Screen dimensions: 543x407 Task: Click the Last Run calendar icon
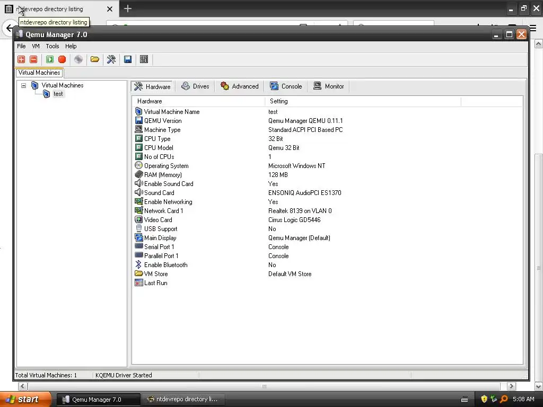point(138,282)
